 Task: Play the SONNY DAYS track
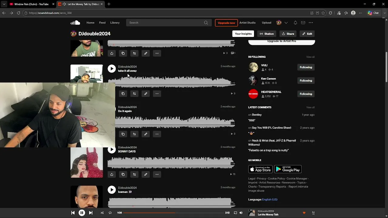point(112,150)
